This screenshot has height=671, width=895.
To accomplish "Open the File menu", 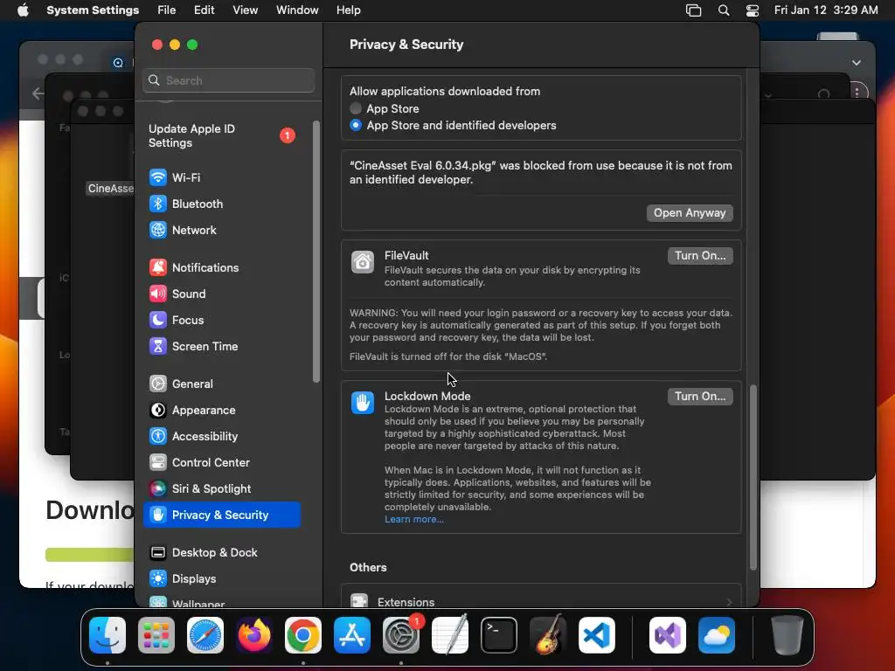I will coord(167,10).
